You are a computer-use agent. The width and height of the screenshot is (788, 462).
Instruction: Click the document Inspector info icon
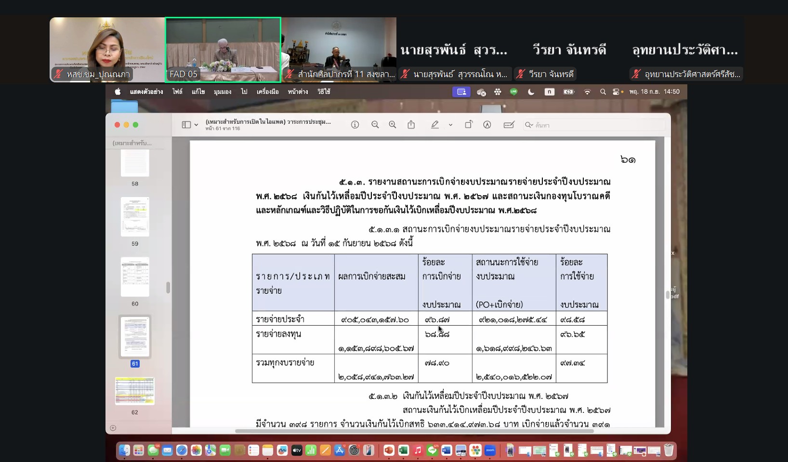click(355, 125)
